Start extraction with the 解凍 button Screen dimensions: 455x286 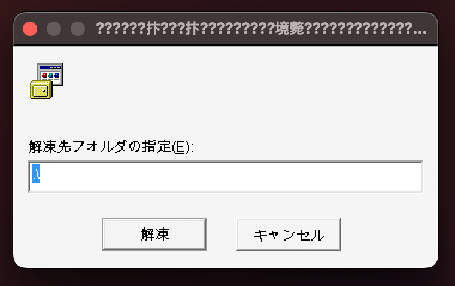[x=154, y=235]
